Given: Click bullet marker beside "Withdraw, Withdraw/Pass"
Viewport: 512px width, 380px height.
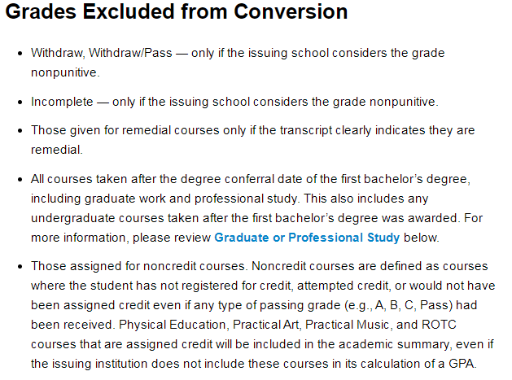Looking at the screenshot, I should point(20,53).
